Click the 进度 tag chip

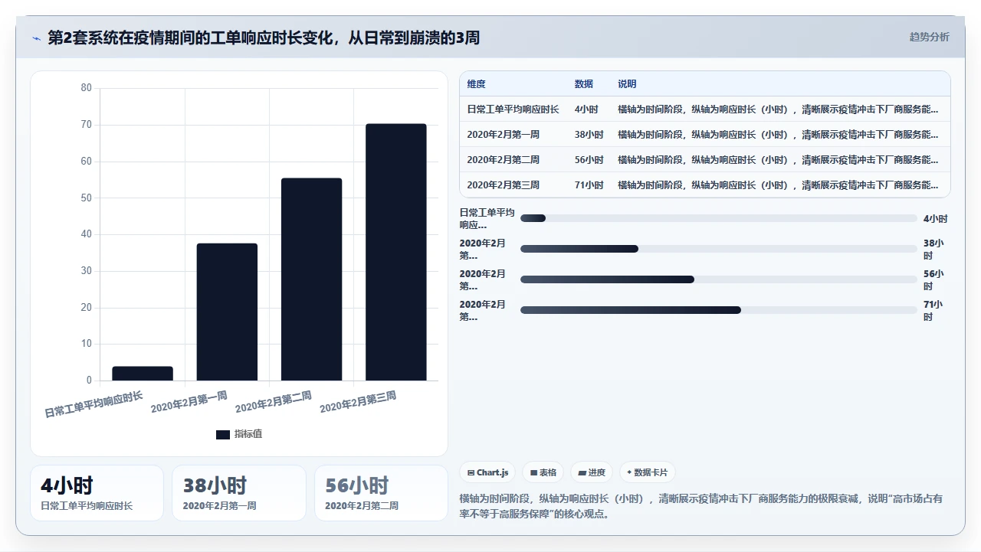pos(592,472)
